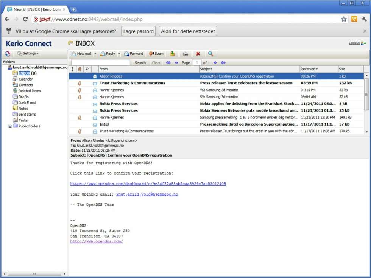
Task: Go to first page arrow
Action: pyautogui.click(x=168, y=63)
